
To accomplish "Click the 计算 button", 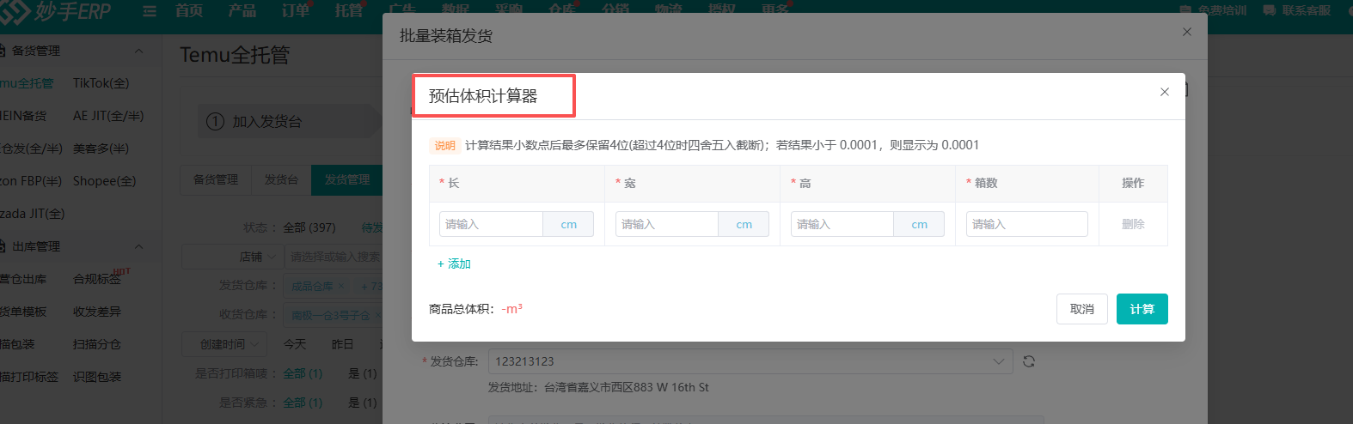I will pos(1142,309).
